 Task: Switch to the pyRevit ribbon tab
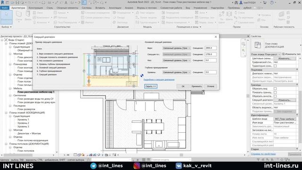pos(247,8)
